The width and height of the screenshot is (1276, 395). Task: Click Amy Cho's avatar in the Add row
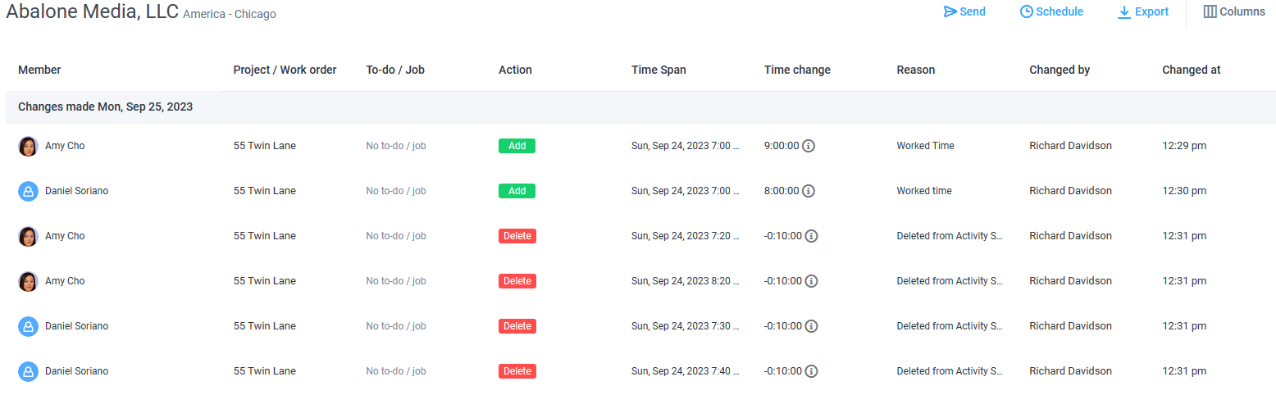[28, 146]
